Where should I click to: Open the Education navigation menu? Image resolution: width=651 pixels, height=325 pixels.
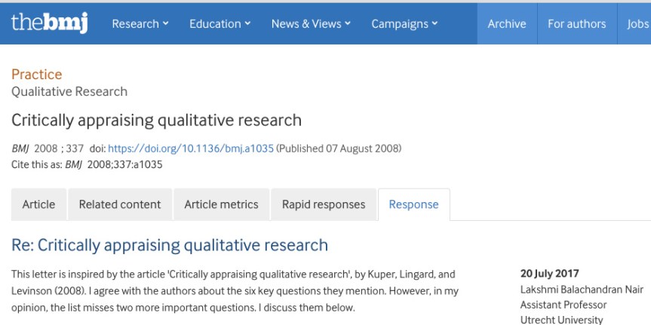[215, 24]
